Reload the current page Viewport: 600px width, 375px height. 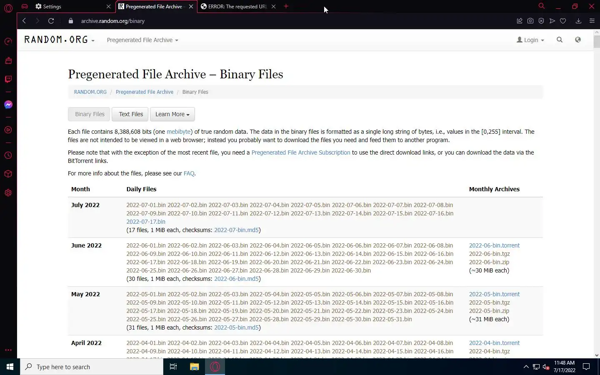[x=51, y=21]
